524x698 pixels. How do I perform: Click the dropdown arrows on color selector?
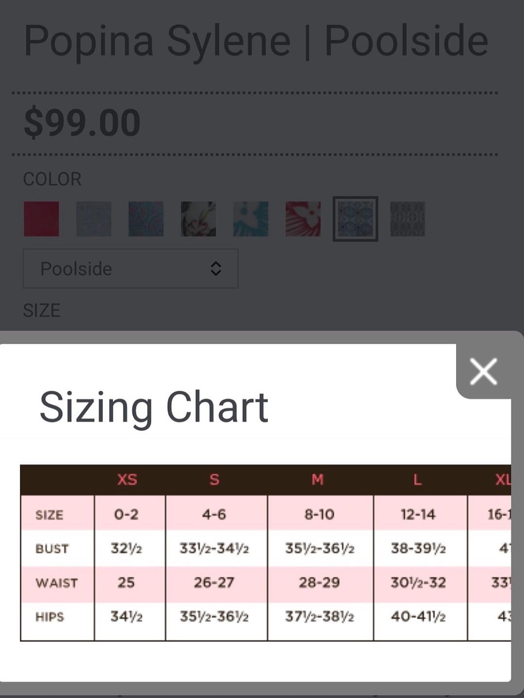216,269
